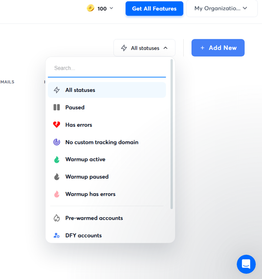Click the plus icon in Add New

coord(202,48)
